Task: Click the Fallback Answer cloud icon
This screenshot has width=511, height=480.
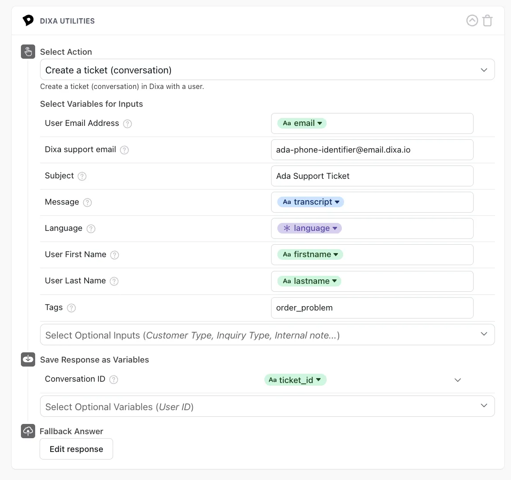Action: pos(28,431)
